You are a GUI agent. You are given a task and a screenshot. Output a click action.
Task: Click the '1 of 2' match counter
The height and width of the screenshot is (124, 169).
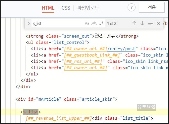point(112,24)
